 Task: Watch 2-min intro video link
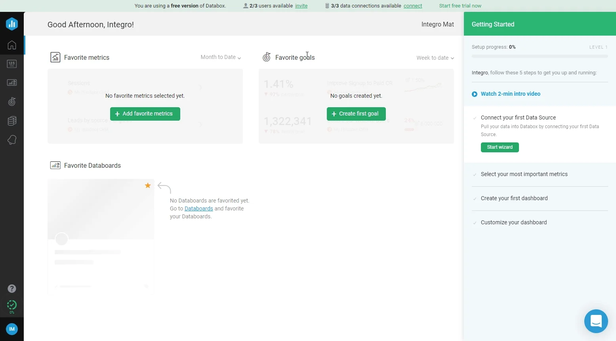pyautogui.click(x=511, y=94)
